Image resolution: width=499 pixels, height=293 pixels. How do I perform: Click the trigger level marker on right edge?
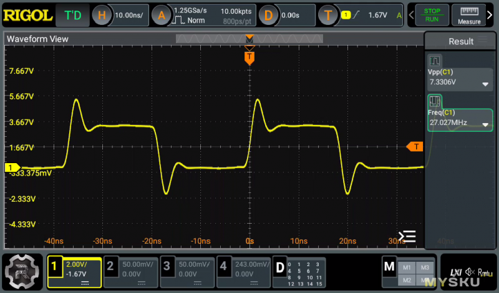point(414,146)
